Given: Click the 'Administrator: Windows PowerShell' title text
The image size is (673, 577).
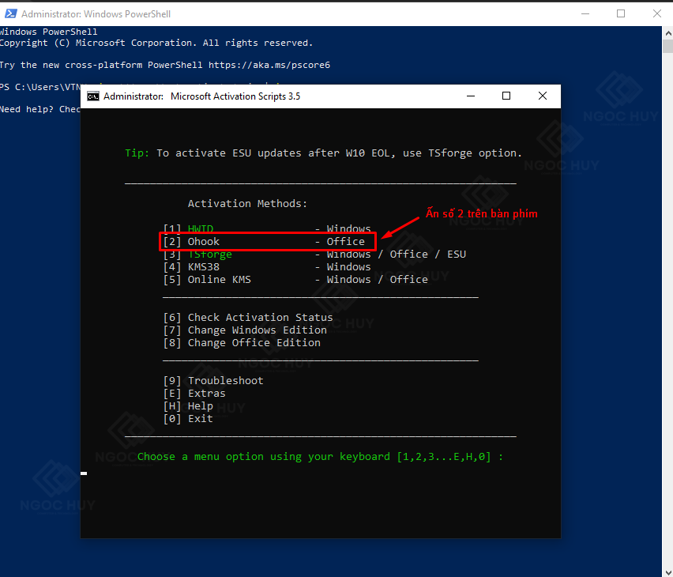Looking at the screenshot, I should point(96,14).
